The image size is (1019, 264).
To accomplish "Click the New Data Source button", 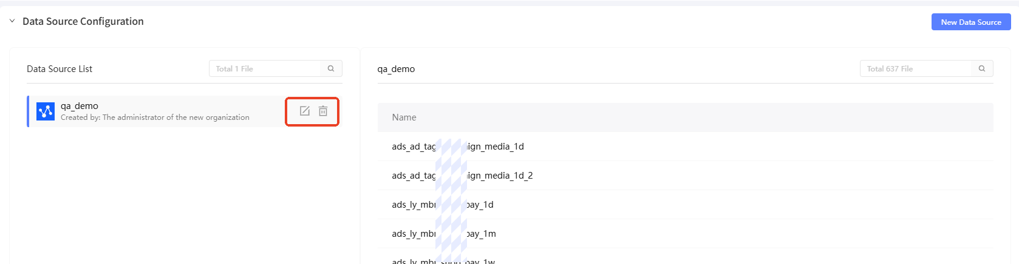I will point(970,22).
